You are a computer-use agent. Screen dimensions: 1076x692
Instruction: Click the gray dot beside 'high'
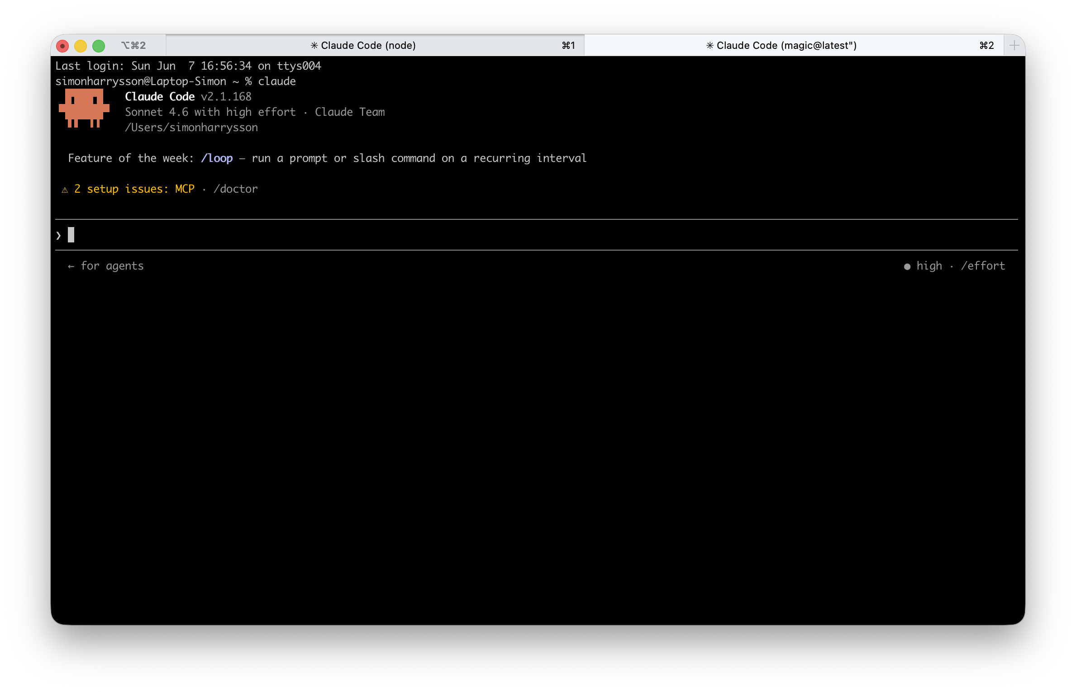click(907, 266)
